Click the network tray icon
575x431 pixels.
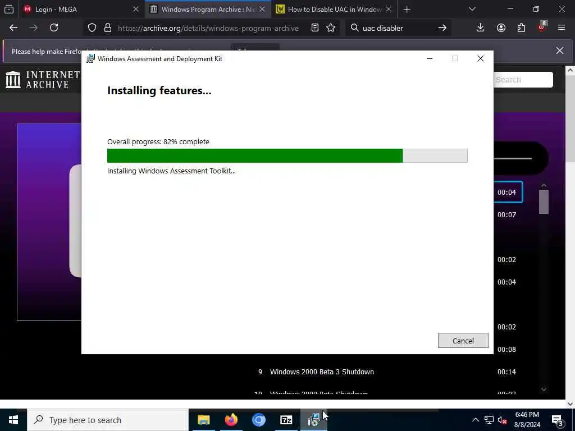point(489,420)
